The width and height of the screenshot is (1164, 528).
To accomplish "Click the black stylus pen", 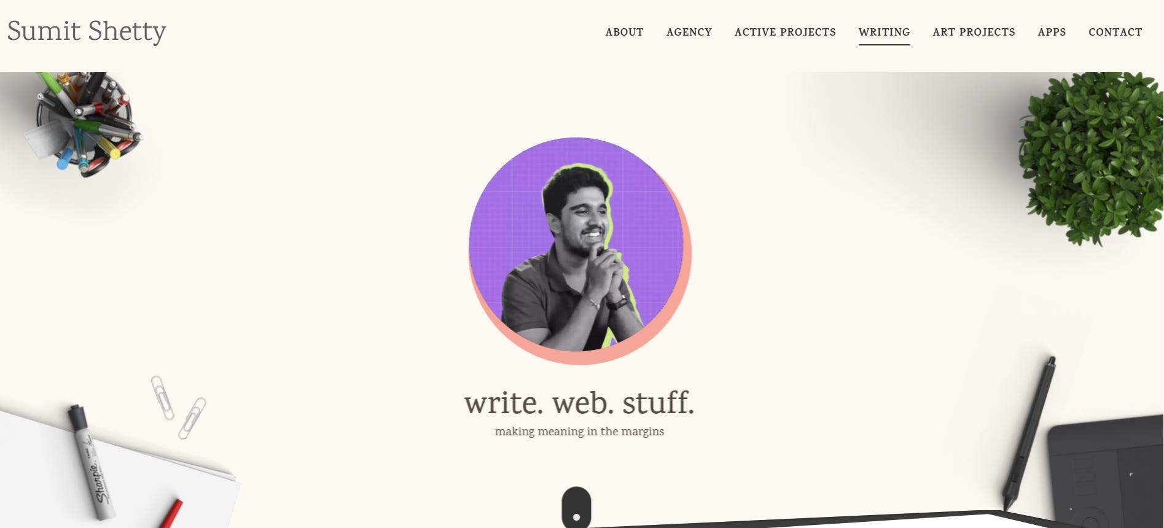I will [1029, 433].
